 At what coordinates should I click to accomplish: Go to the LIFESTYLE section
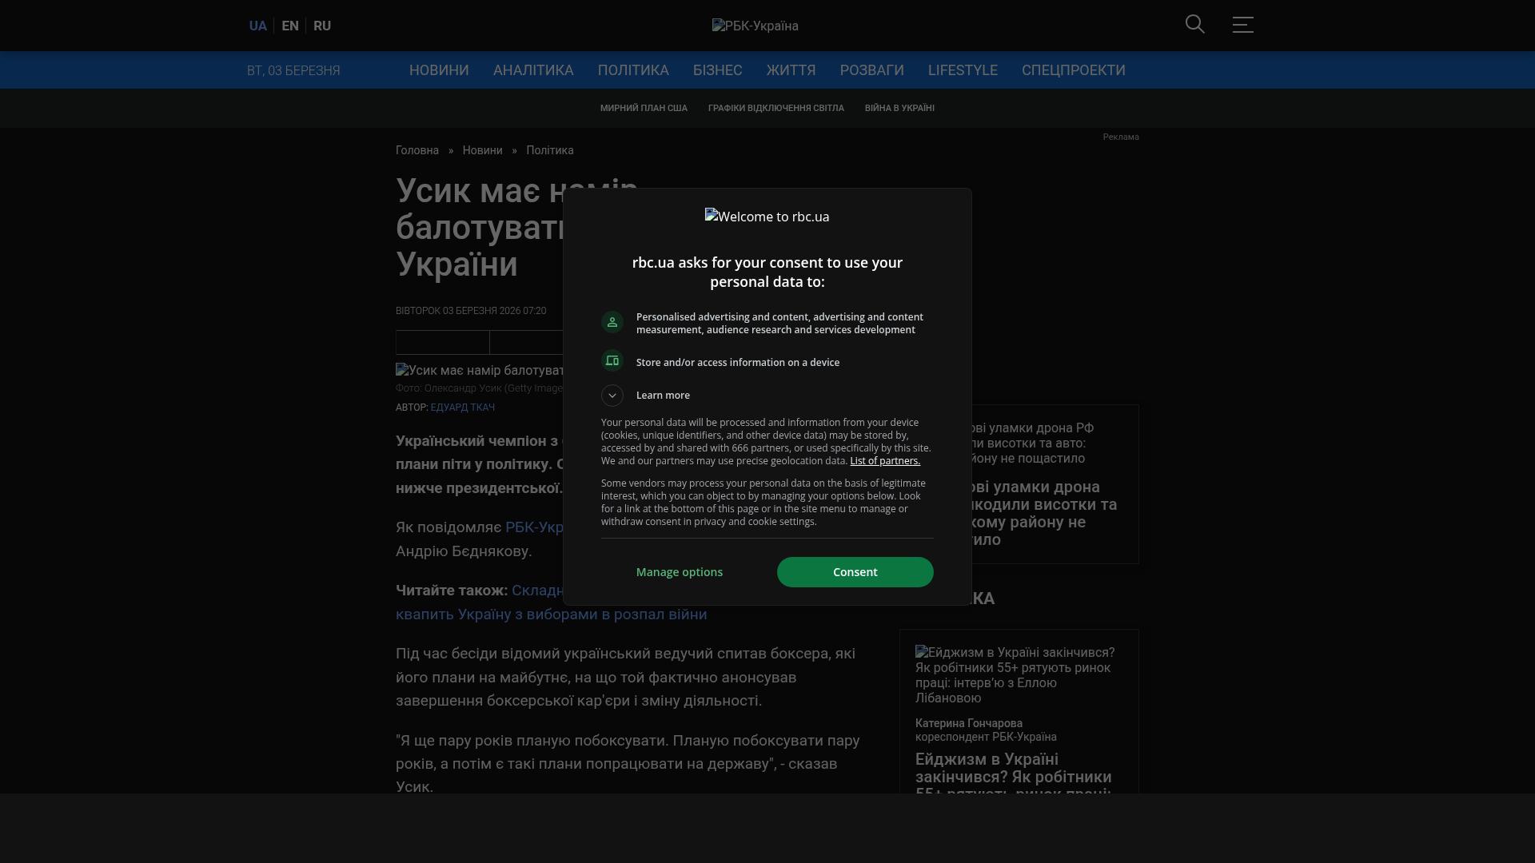pos(963,70)
